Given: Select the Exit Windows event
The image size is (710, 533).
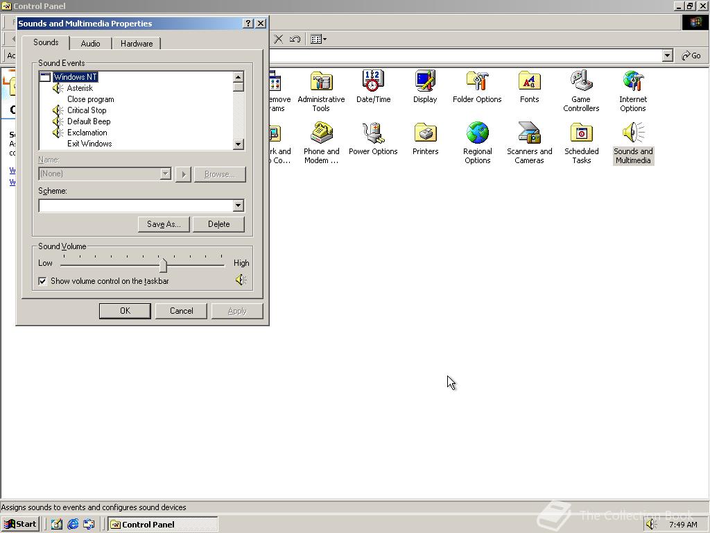Looking at the screenshot, I should coord(89,144).
